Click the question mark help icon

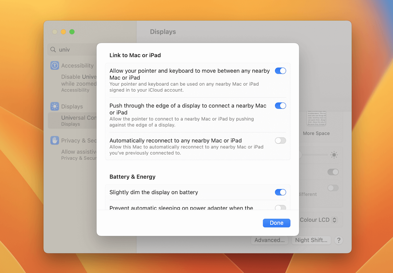pos(339,240)
